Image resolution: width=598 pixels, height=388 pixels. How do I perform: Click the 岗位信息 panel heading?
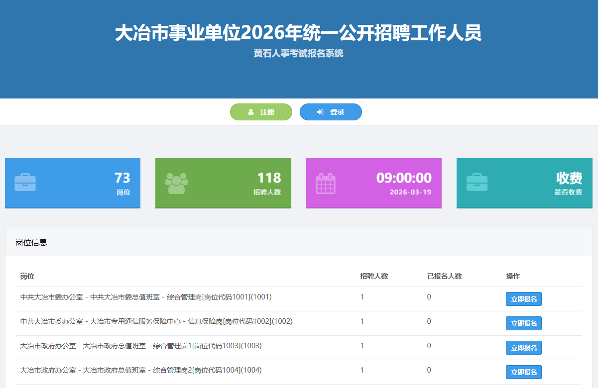[31, 243]
